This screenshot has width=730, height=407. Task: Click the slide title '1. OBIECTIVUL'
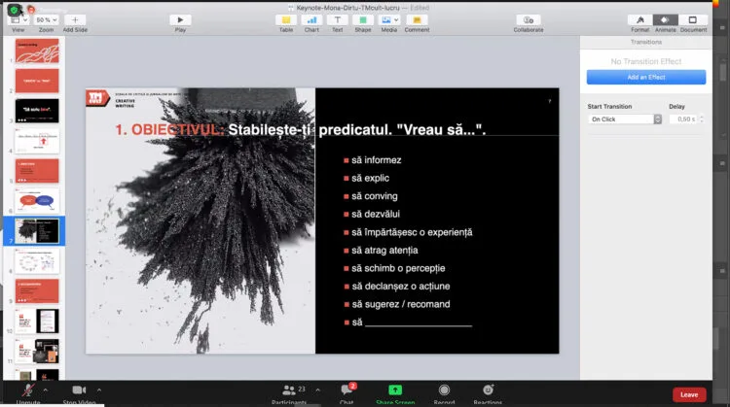(170, 129)
